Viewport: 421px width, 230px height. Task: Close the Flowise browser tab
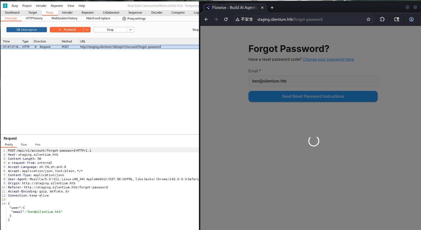[x=262, y=8]
